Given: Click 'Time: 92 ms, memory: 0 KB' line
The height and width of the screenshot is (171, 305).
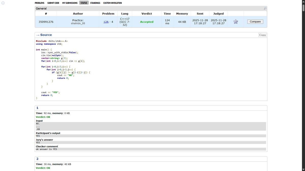Looking at the screenshot, I should (x=53, y=113).
